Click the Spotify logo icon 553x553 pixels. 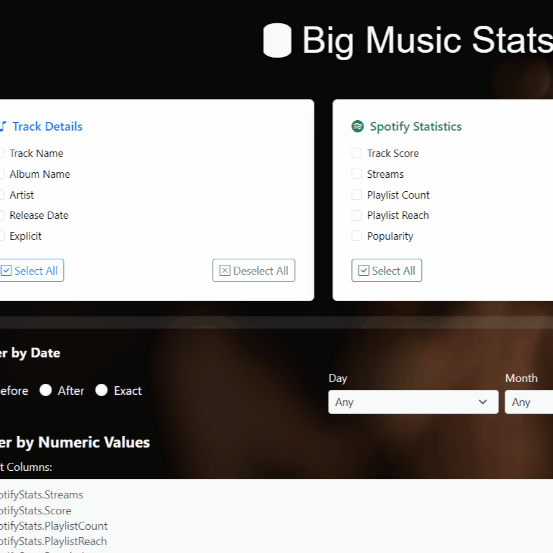[x=357, y=126]
